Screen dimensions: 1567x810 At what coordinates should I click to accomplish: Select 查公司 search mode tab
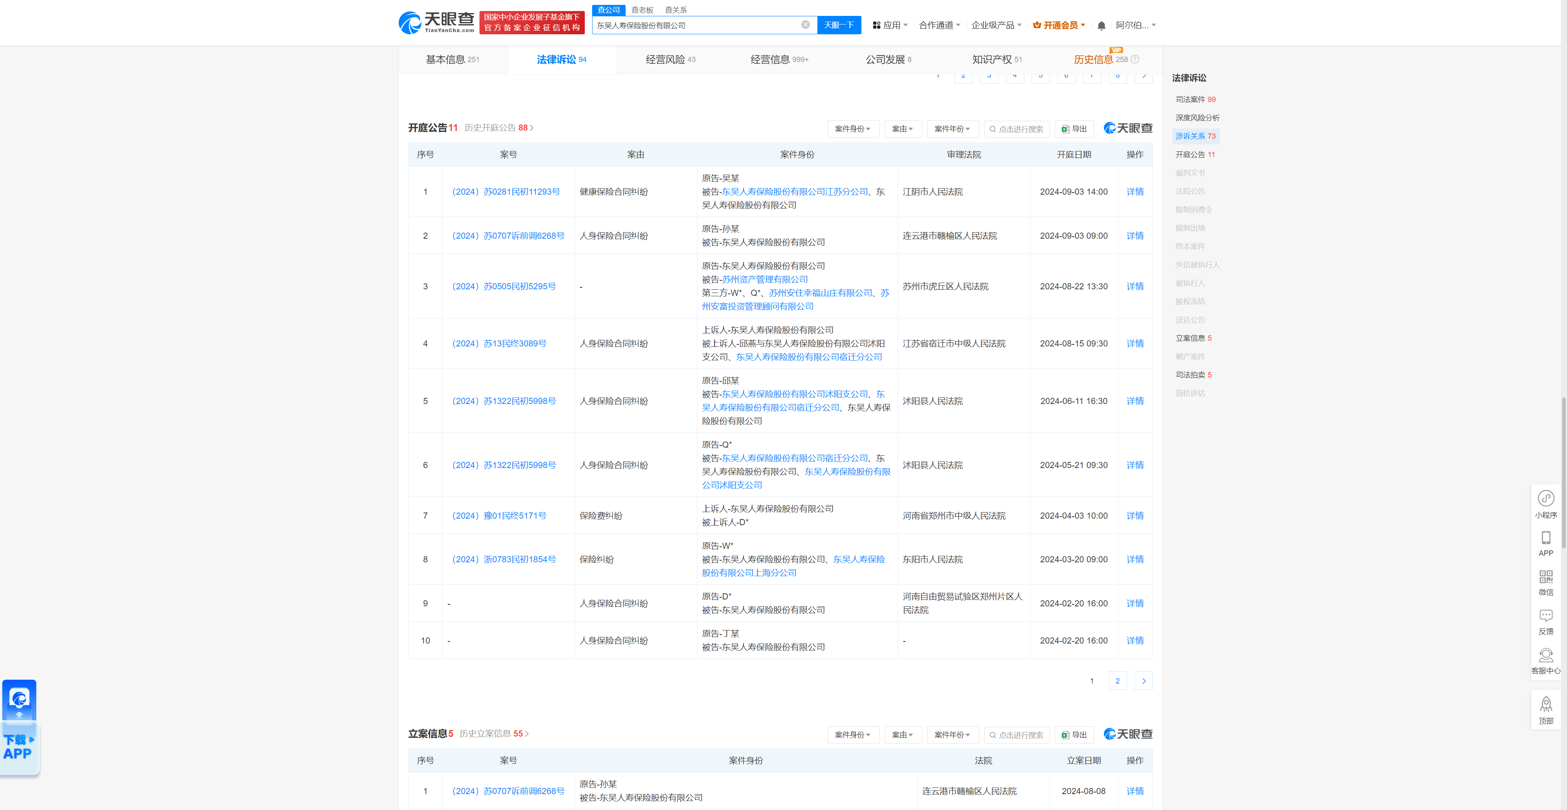[608, 10]
